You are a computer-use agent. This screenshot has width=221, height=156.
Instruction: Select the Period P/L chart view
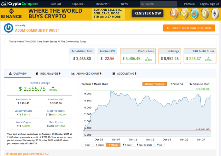(x=177, y=84)
